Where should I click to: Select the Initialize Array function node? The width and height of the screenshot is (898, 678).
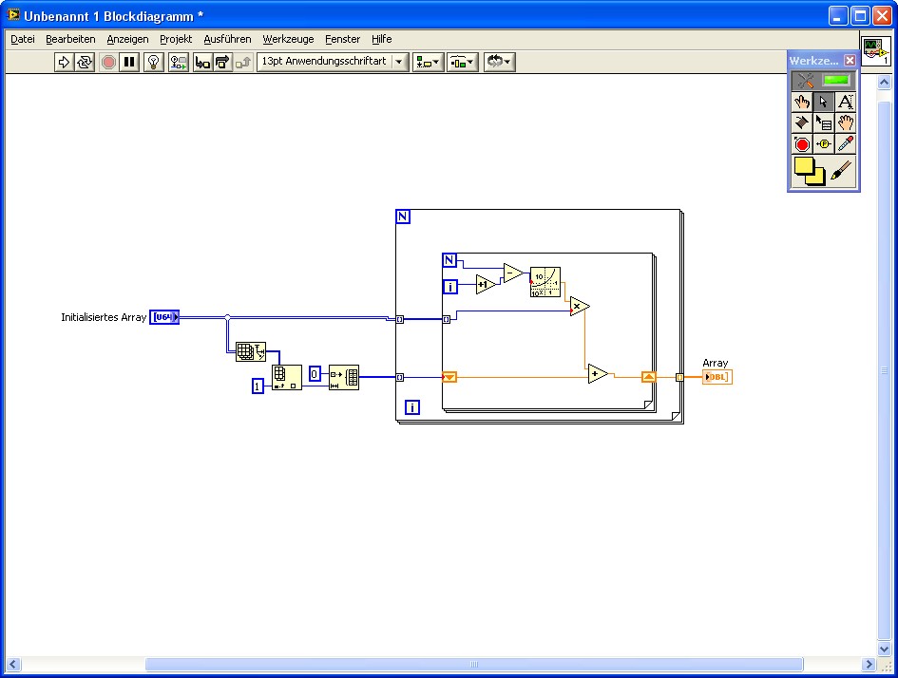point(344,378)
